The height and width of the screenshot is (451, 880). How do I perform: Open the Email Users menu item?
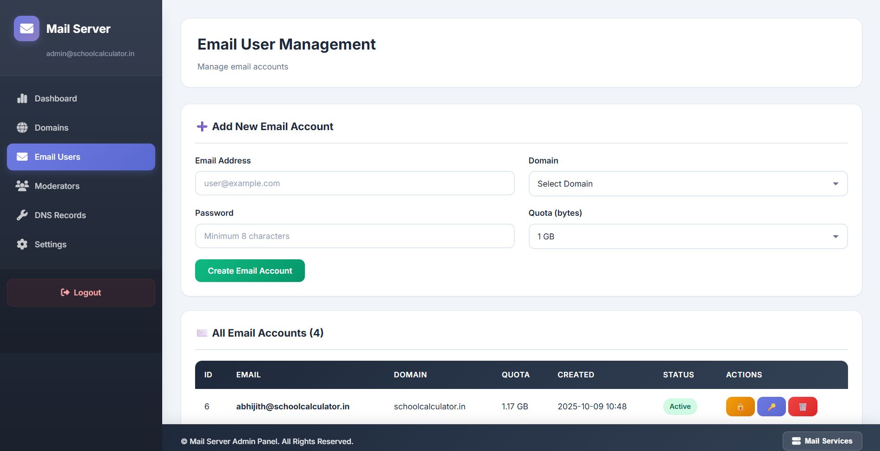tap(81, 157)
